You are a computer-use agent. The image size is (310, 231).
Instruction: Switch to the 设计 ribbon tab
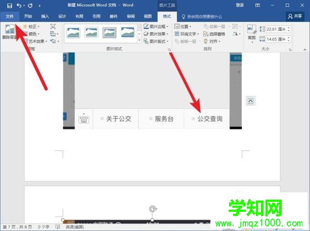[x=62, y=16]
